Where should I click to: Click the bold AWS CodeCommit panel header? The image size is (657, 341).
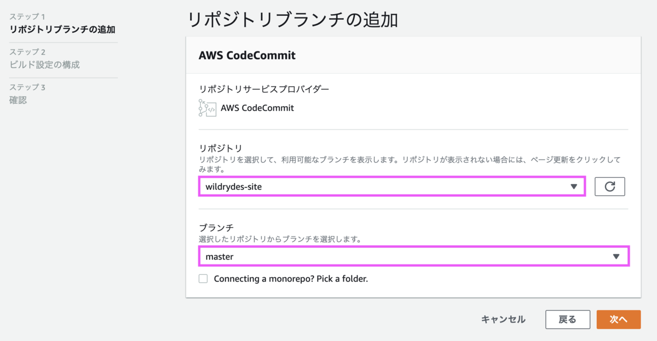pyautogui.click(x=247, y=55)
